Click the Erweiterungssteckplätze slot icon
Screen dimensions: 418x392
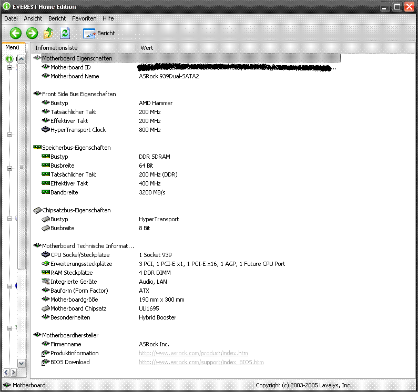coord(46,264)
